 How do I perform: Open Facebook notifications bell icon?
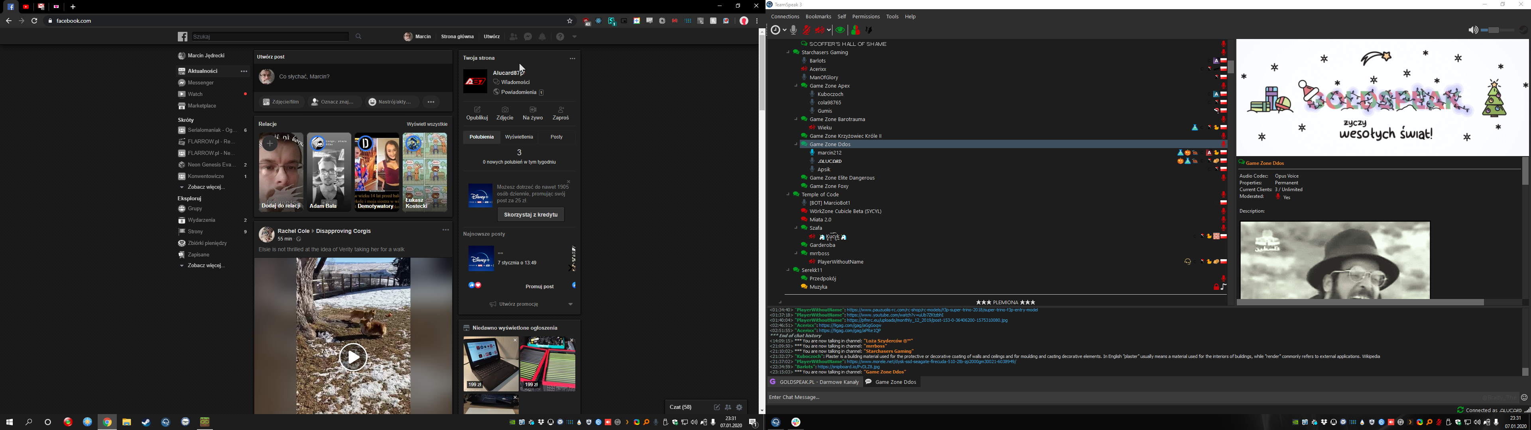pyautogui.click(x=543, y=37)
